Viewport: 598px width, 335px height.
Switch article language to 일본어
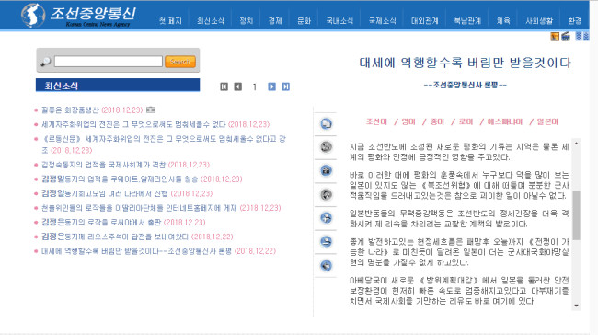tap(547, 121)
